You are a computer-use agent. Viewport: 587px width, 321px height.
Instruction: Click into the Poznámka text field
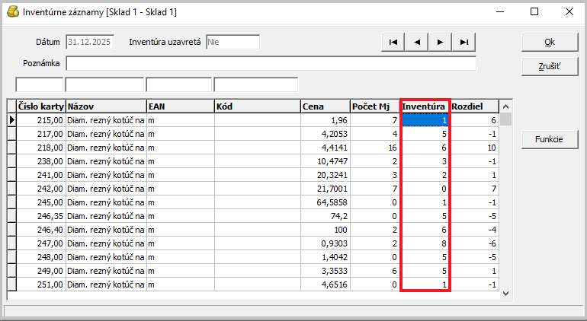pos(270,63)
